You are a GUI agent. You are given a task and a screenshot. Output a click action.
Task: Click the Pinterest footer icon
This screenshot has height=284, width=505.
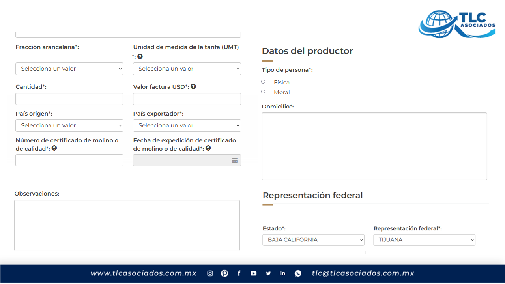tap(224, 273)
